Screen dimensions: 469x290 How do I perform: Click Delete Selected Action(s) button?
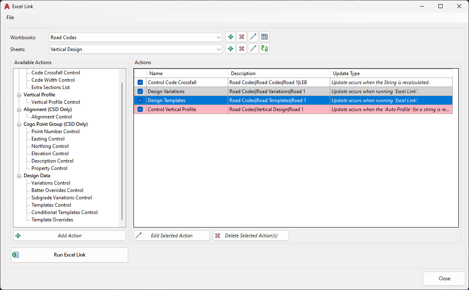(251, 236)
